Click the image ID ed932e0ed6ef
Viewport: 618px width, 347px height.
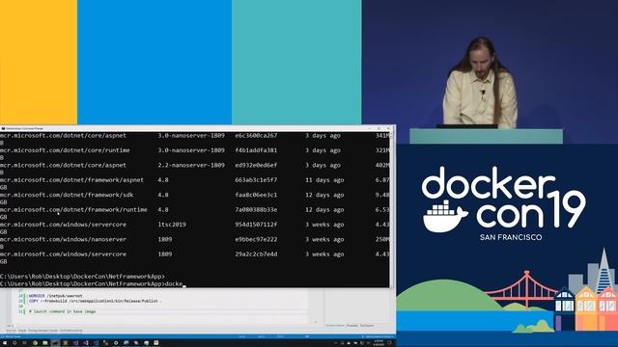coord(256,165)
